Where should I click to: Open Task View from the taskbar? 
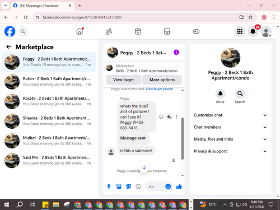point(33,204)
